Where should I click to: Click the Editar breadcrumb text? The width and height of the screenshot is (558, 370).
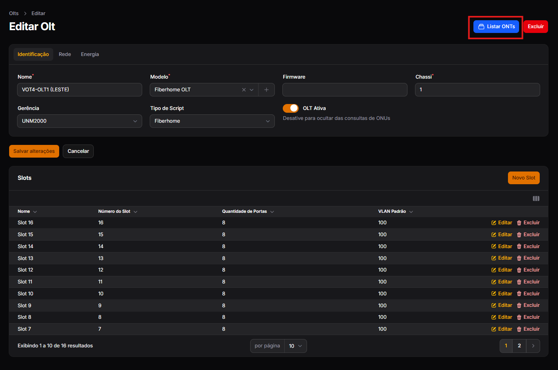[x=39, y=13]
